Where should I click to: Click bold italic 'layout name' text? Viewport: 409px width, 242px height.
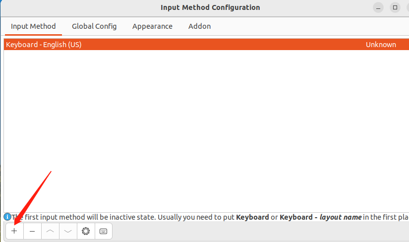[x=340, y=217]
